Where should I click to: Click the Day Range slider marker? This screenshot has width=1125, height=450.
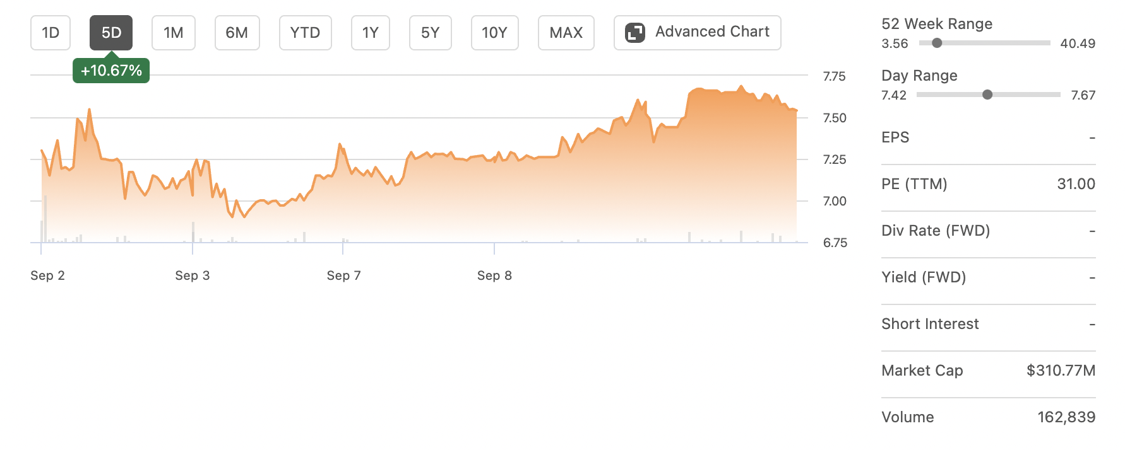point(987,95)
